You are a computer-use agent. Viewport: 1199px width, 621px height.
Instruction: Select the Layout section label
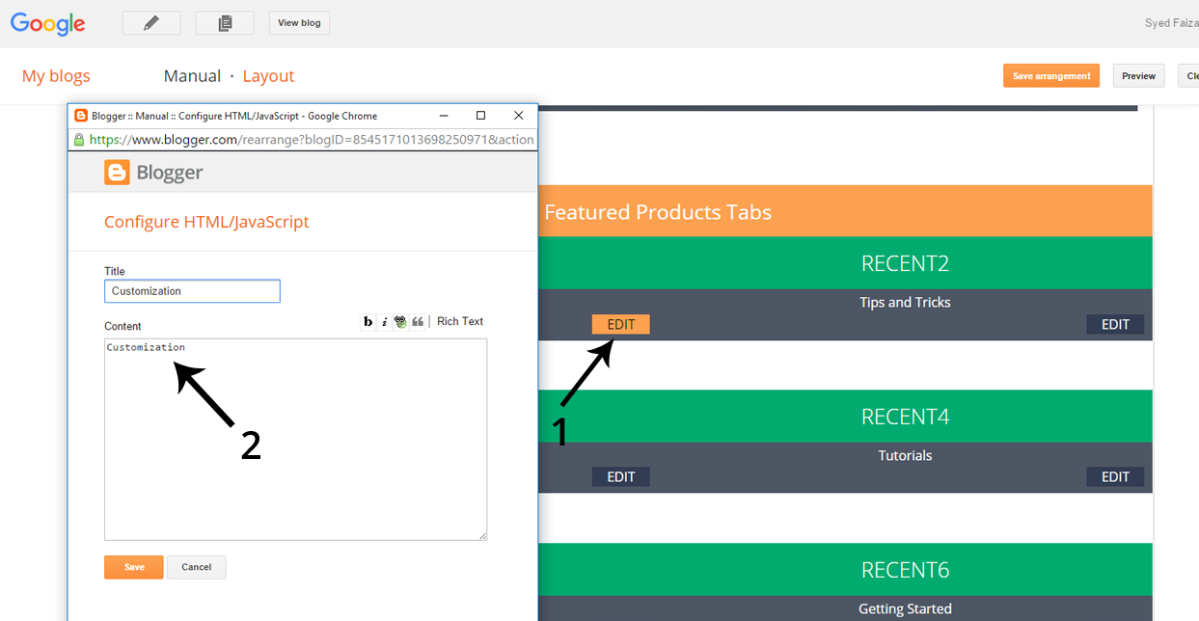point(268,75)
